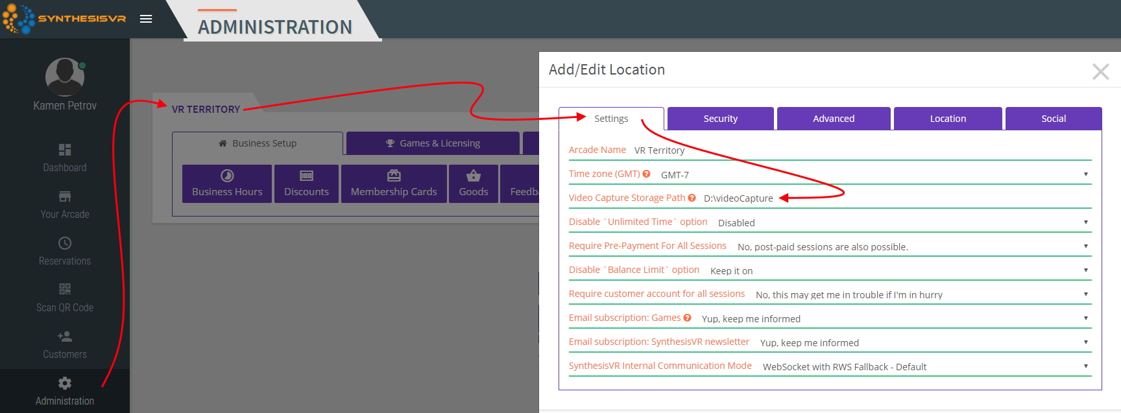
Task: Click the Dashboard sidebar label
Action: [x=65, y=167]
